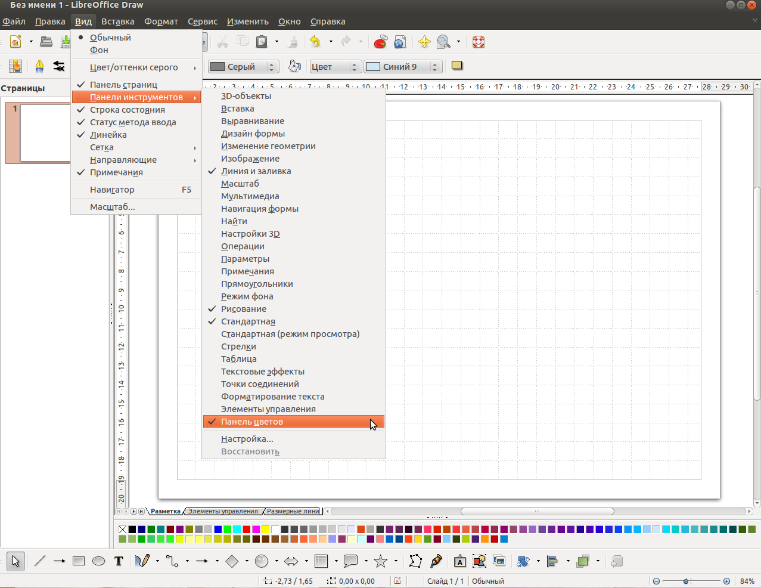This screenshot has width=761, height=588.
Task: Pick the black swatch in the color bar
Action: click(132, 530)
